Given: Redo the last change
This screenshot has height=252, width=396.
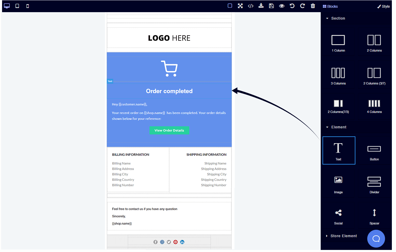Looking at the screenshot, I should (302, 6).
